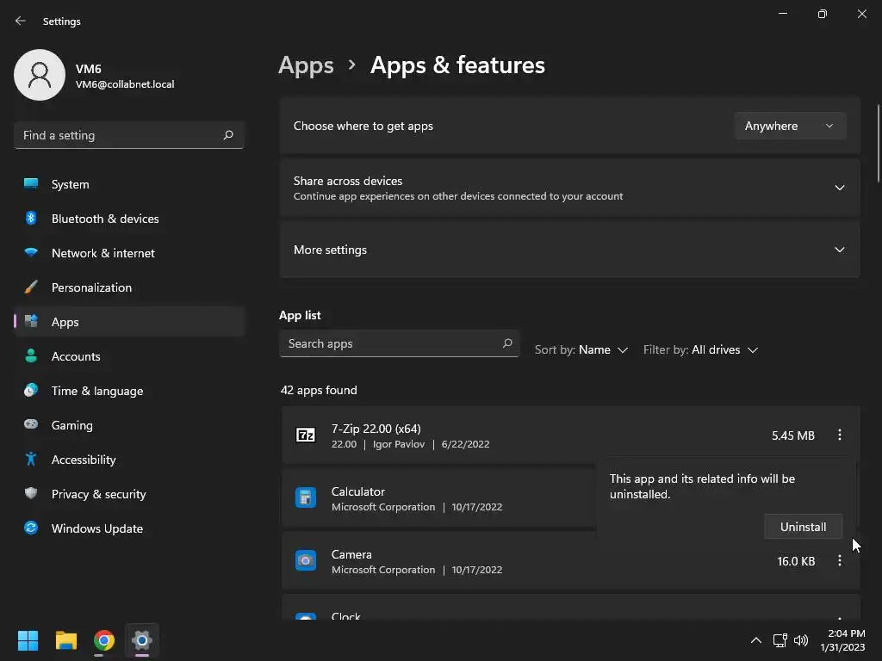The image size is (882, 661).
Task: Open the Sort by Name dropdown
Action: click(x=603, y=349)
